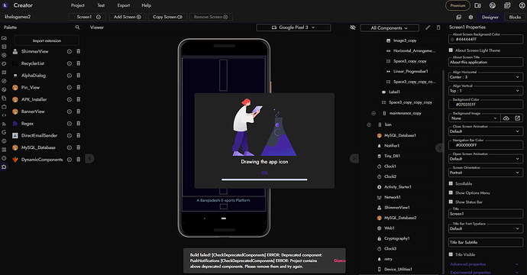Click the rename component pencil icon

[x=428, y=27]
